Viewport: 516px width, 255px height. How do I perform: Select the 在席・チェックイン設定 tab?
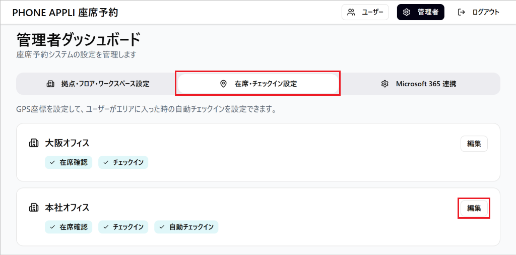point(258,84)
